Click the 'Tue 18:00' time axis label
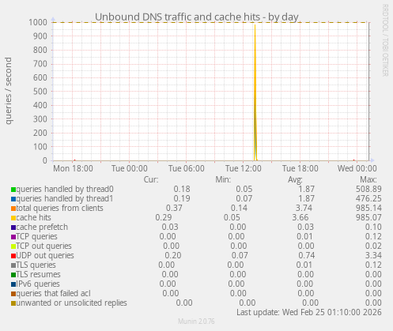Viewport: 393px width, 331px height. coord(300,168)
